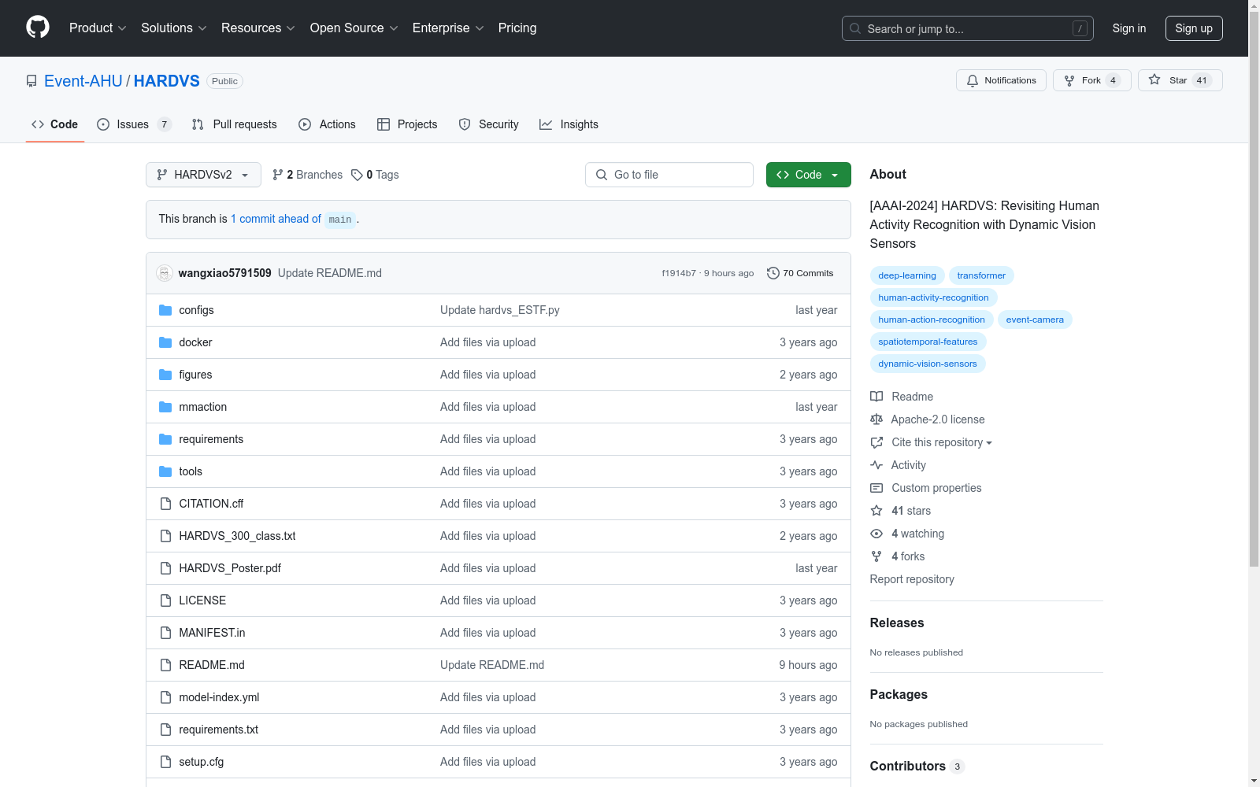The height and width of the screenshot is (787, 1260).
Task: Switch to the Code tab
Action: click(55, 124)
